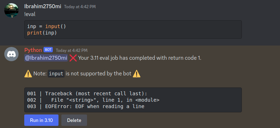The image size is (280, 128).
Task: Click the Ibrahim2750mi username header
Action: pyautogui.click(x=43, y=7)
